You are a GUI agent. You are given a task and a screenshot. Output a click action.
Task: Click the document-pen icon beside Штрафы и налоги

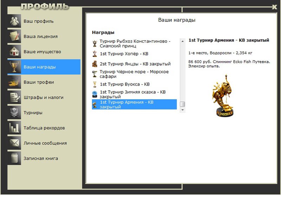coord(14,97)
